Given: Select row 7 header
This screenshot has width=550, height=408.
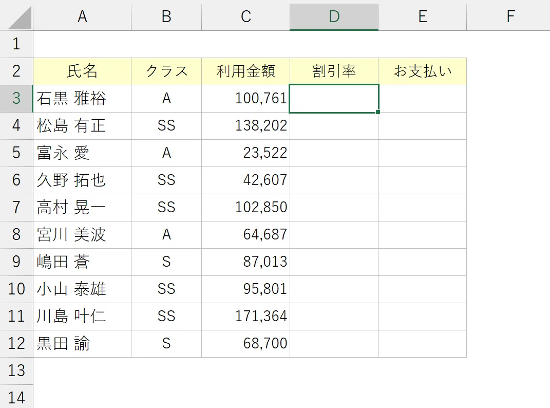Looking at the screenshot, I should click(16, 208).
